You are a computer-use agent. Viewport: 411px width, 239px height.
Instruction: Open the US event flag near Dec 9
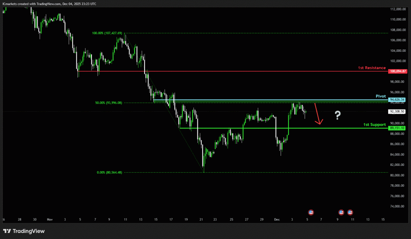tap(341, 212)
